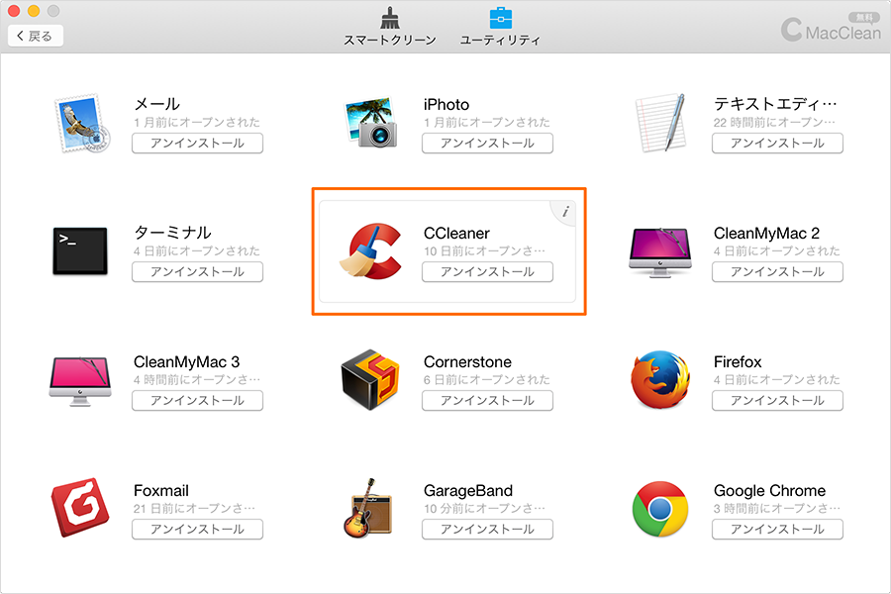Click the MacClean logo

(831, 30)
